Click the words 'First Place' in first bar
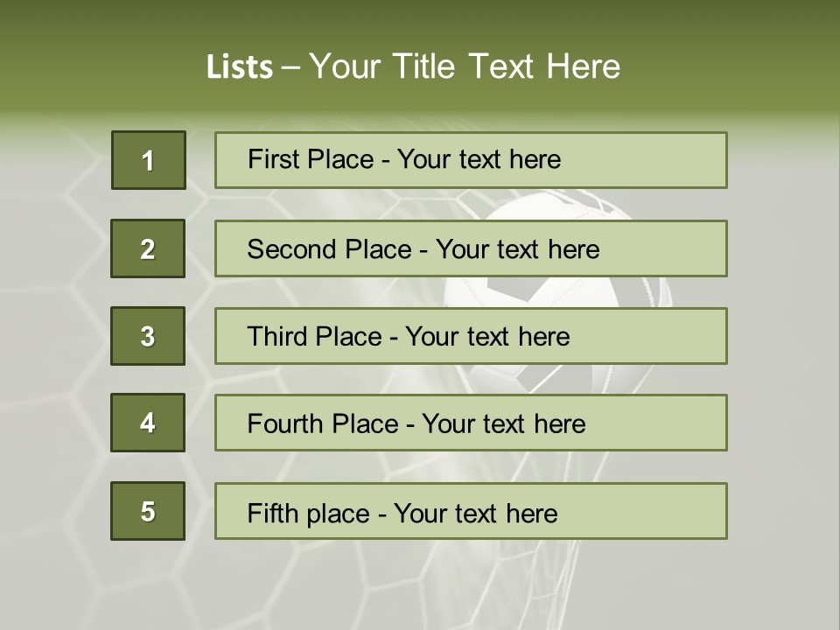This screenshot has height=630, width=840. [x=311, y=159]
